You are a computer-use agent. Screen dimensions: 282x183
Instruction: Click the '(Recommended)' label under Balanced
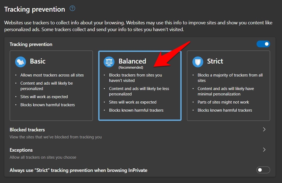(x=131, y=68)
